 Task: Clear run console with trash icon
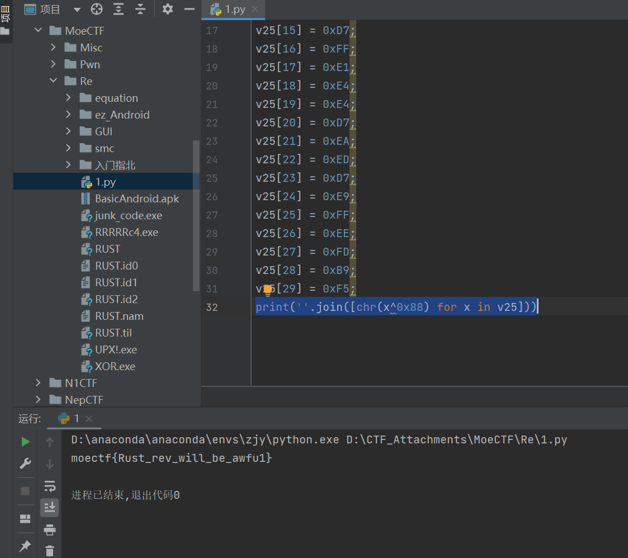(x=50, y=551)
